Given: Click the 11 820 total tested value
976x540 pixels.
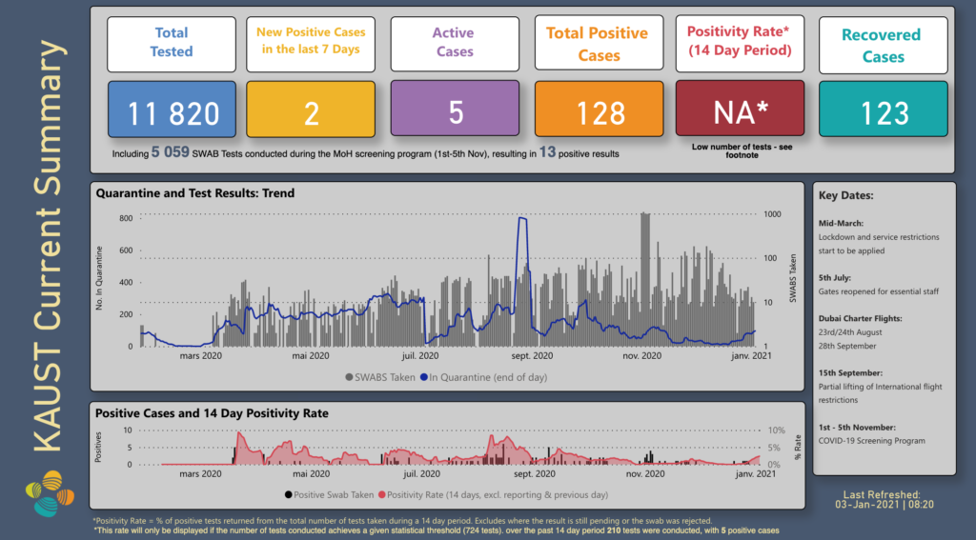Looking at the screenshot, I should click(172, 112).
